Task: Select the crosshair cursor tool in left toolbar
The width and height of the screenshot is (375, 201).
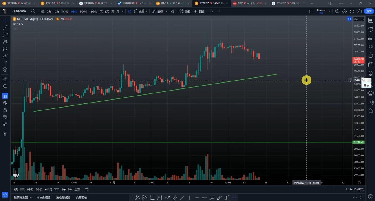Action: [x=5, y=21]
